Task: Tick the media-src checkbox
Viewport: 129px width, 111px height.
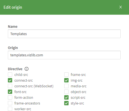Action: [x=66, y=86]
